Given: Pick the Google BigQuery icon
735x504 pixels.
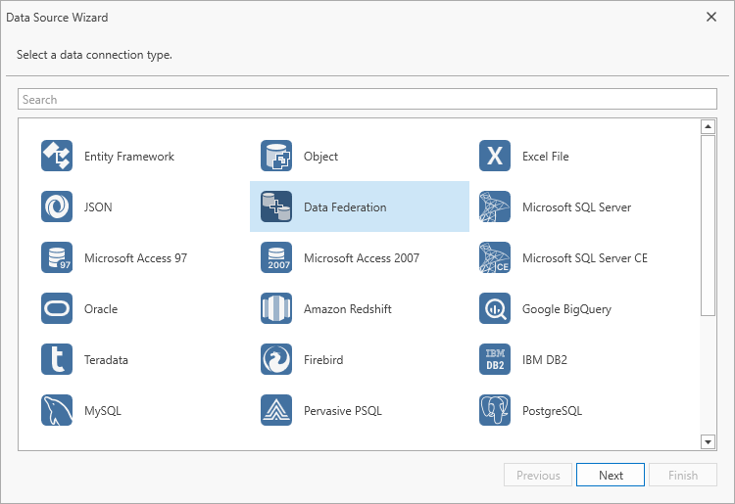Looking at the screenshot, I should coord(495,309).
